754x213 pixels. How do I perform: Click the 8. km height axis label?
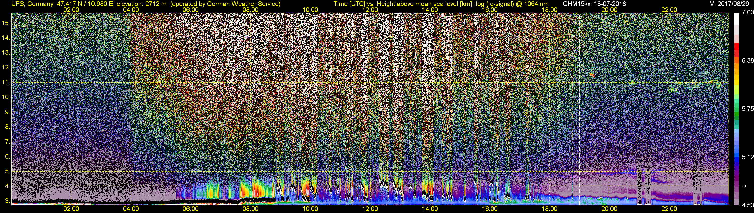click(x=8, y=127)
